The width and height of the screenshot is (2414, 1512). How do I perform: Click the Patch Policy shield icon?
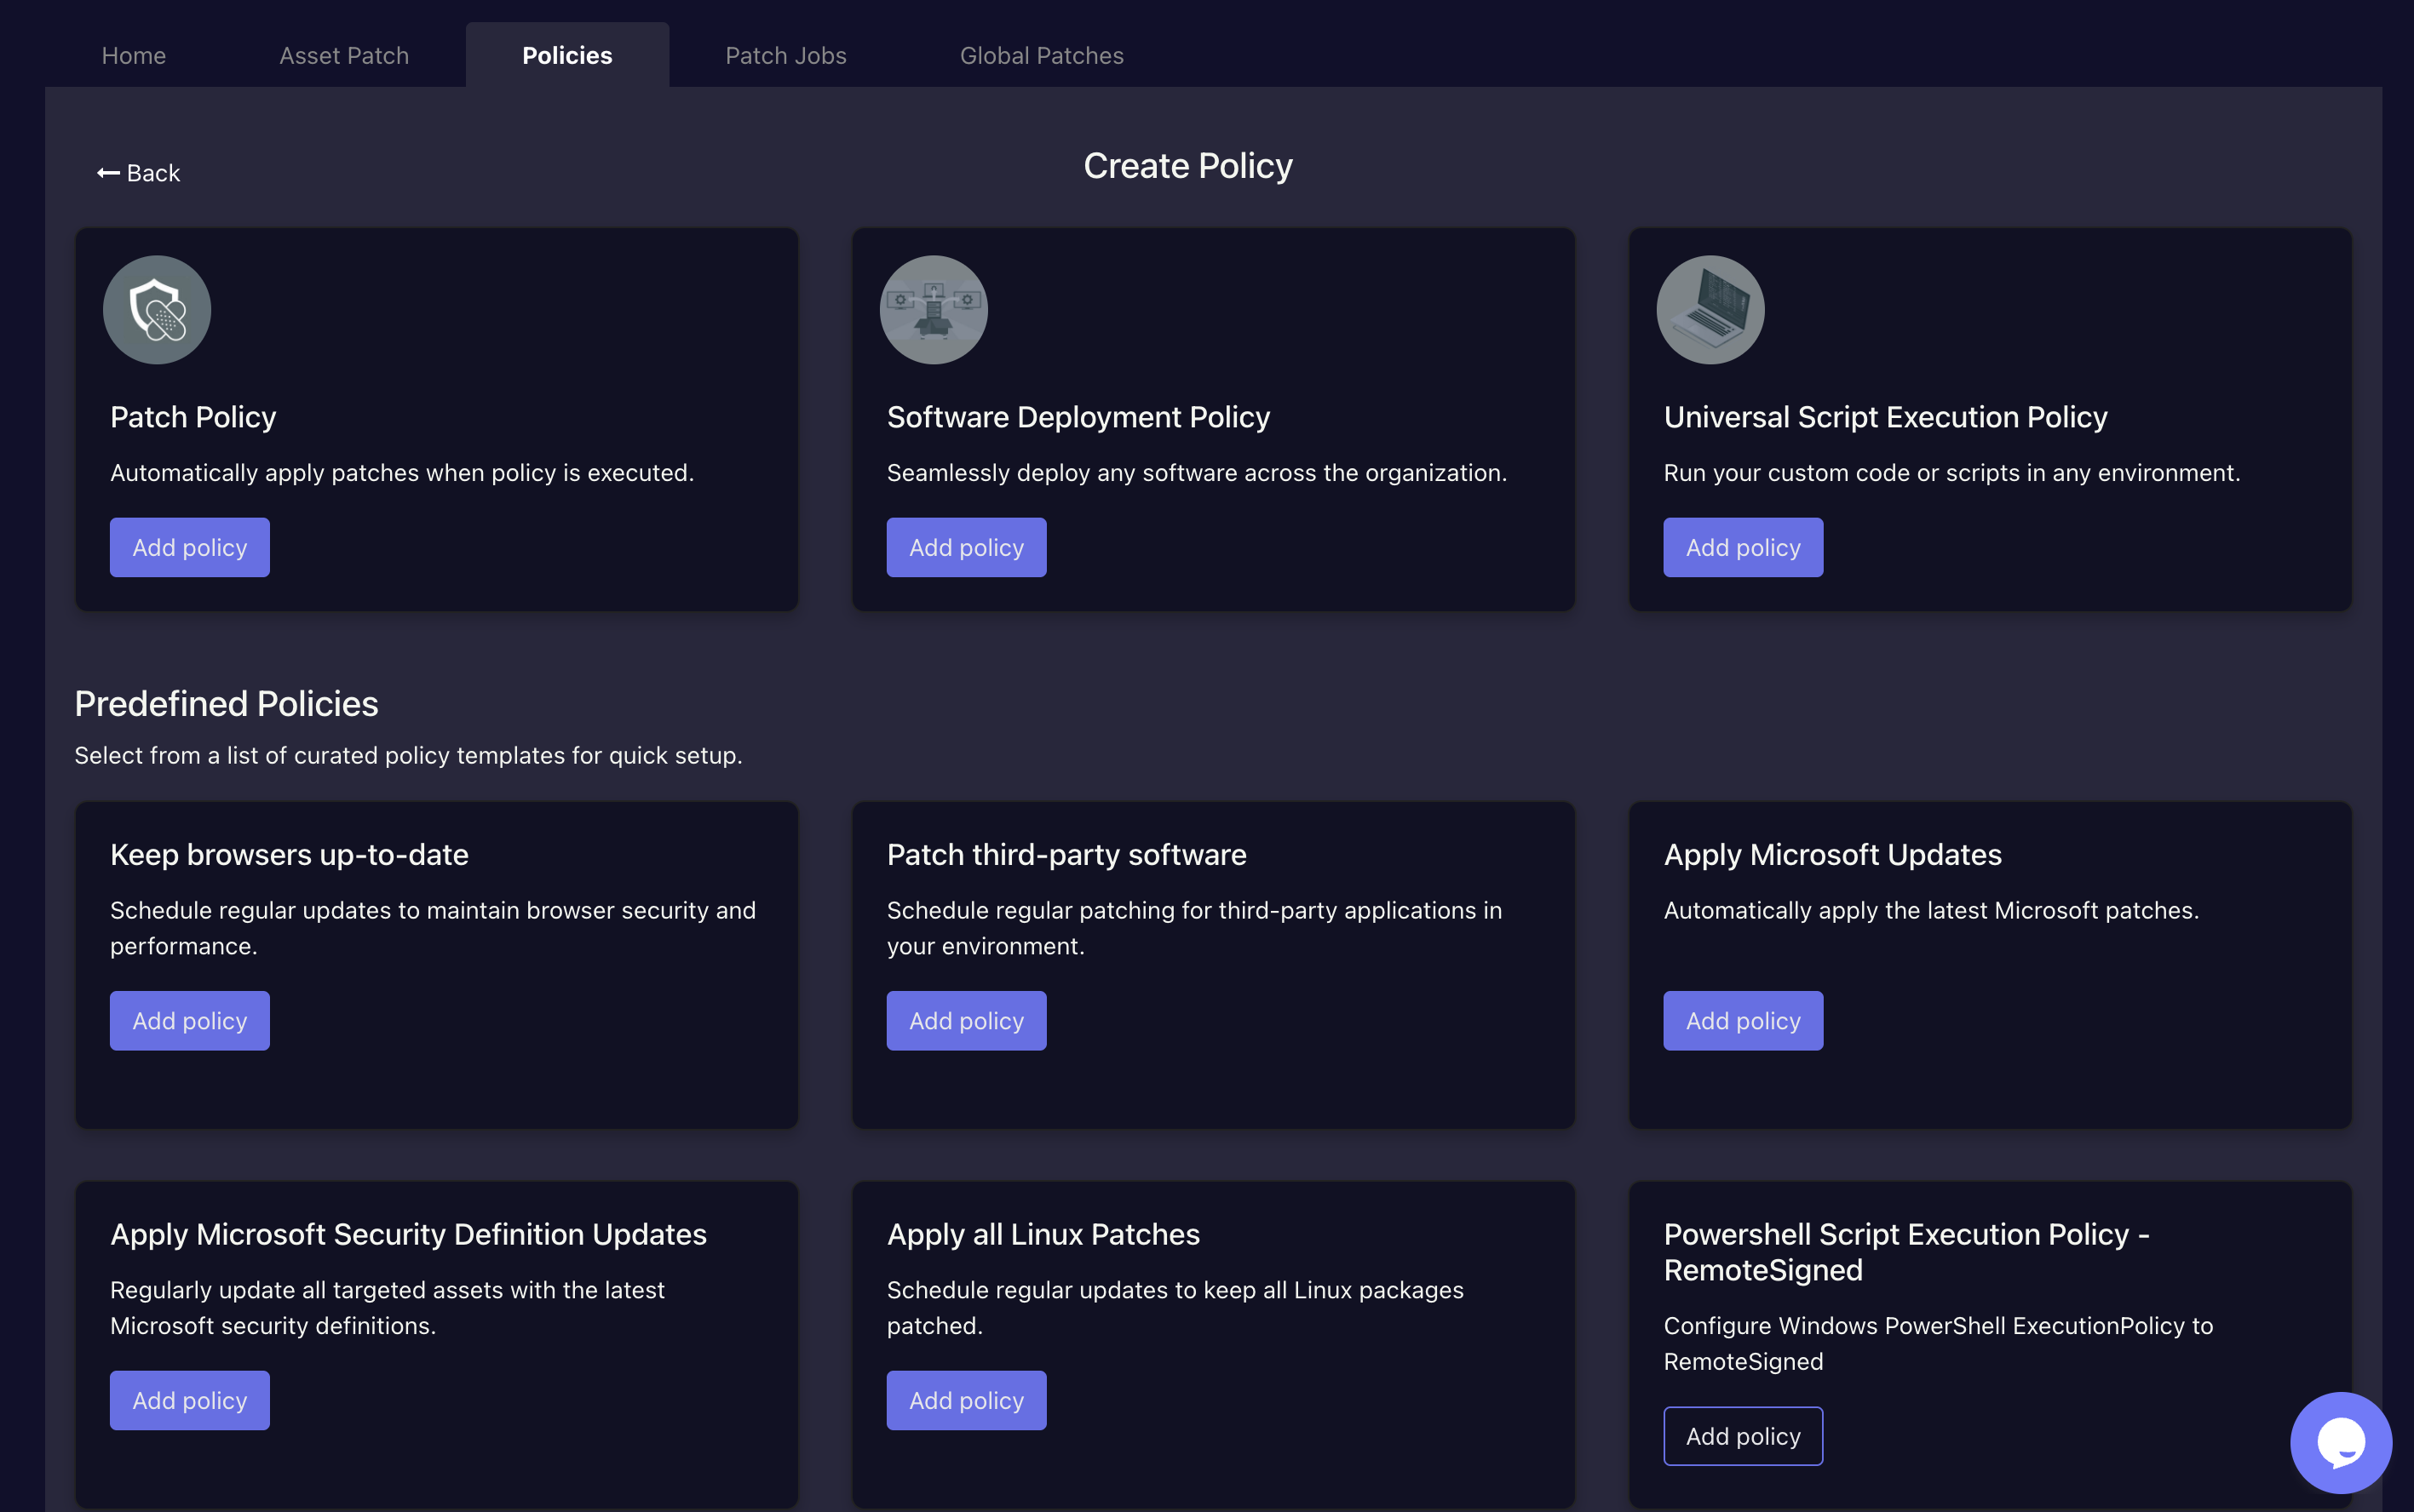point(157,310)
